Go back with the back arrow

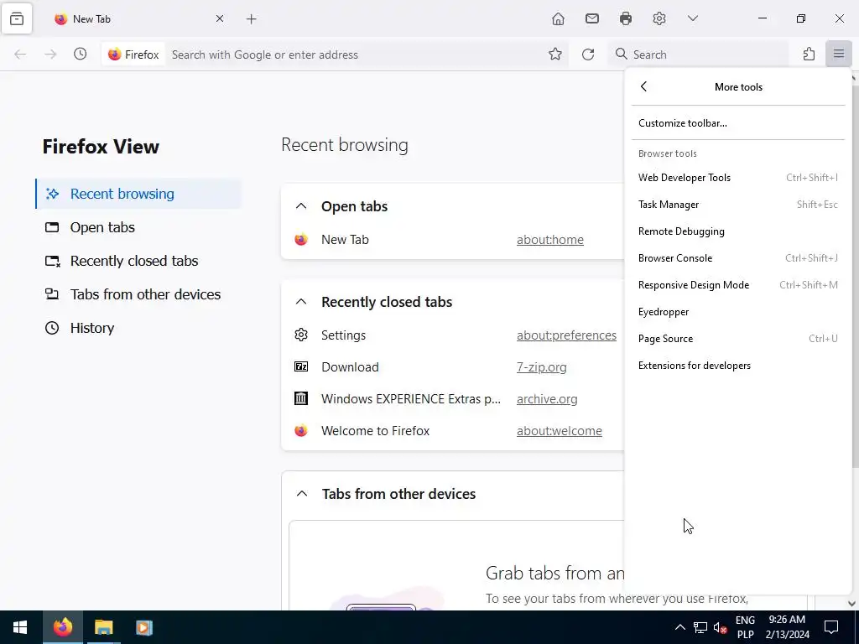point(20,55)
